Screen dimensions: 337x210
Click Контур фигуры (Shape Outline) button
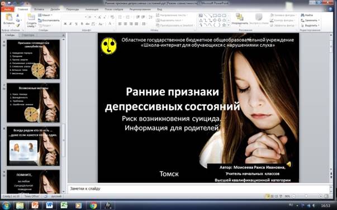[x=282, y=21]
